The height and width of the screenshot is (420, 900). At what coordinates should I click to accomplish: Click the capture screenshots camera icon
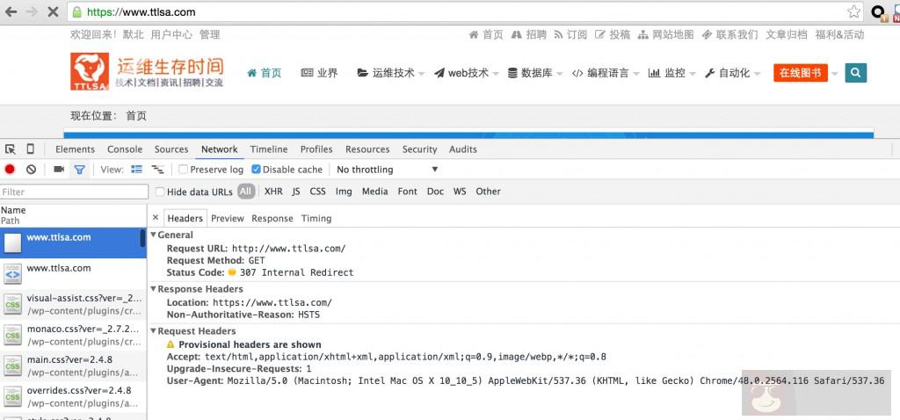59,170
